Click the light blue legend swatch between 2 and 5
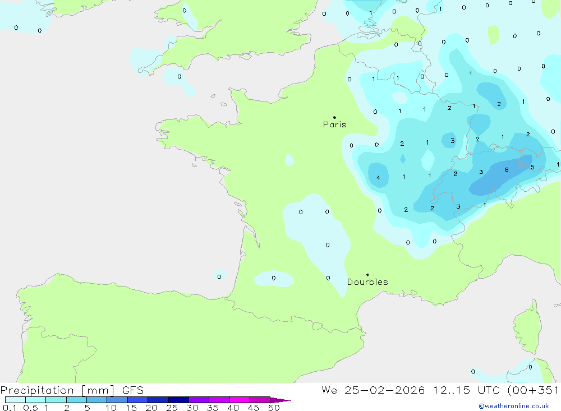Viewport: 561px width, 411px height. point(76,400)
